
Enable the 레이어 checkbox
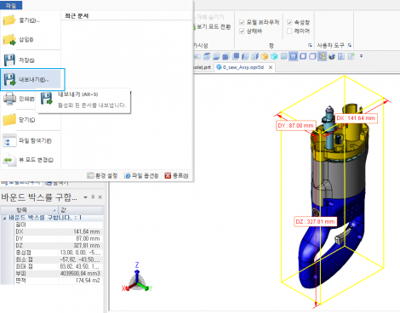click(x=289, y=31)
